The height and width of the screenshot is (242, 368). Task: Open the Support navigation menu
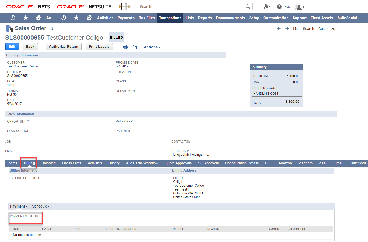click(300, 18)
